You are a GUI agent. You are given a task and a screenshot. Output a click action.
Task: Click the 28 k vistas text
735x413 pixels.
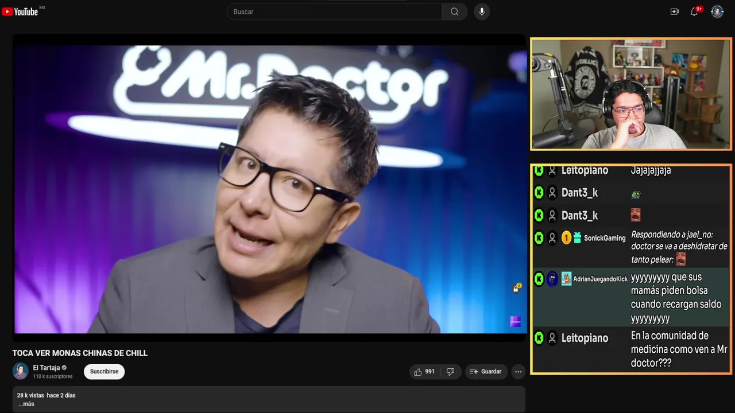tap(30, 395)
